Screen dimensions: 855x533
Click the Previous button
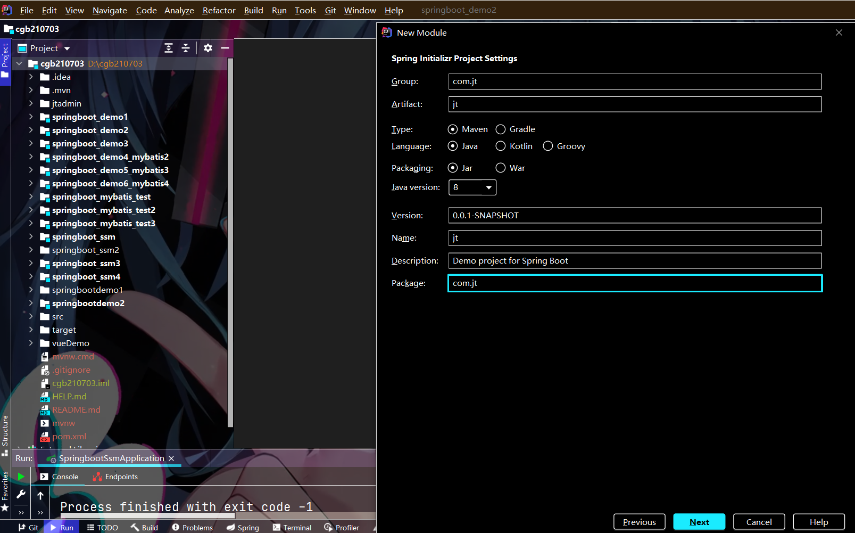pyautogui.click(x=639, y=522)
